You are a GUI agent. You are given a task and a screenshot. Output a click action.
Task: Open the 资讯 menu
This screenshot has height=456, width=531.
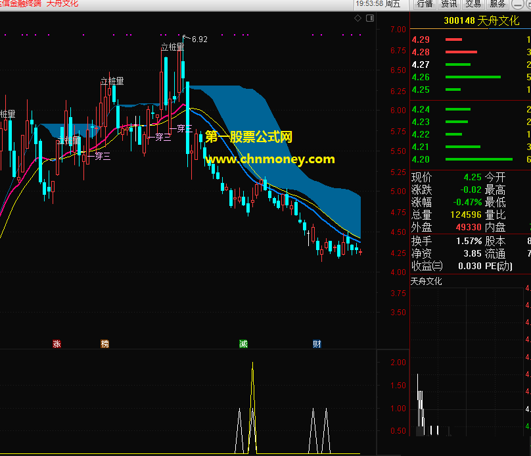point(449,4)
